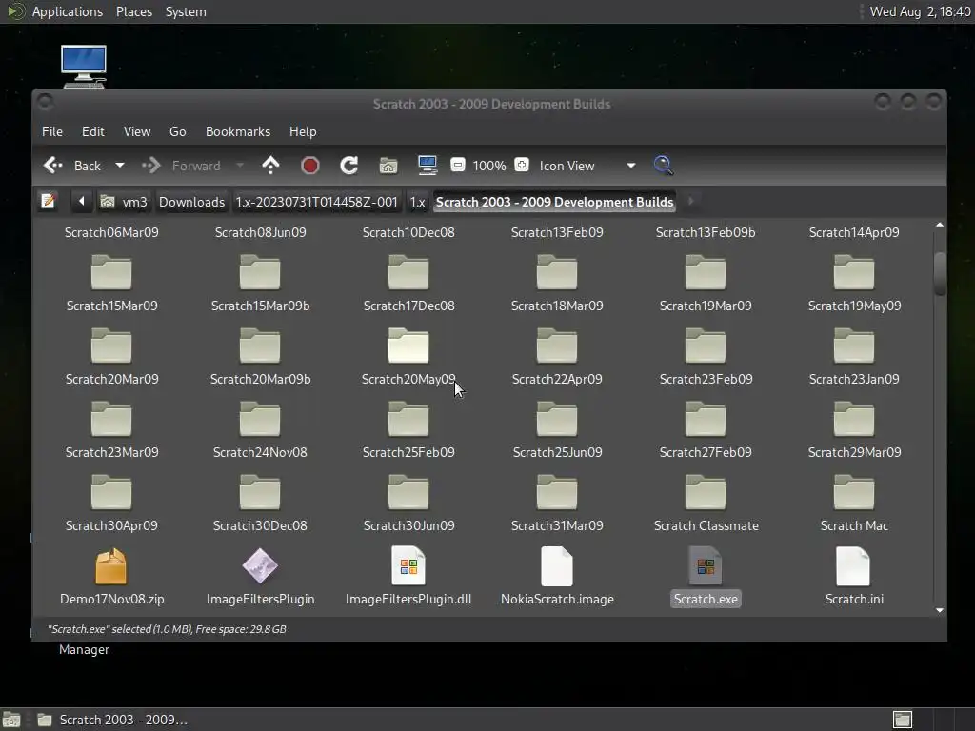Open the Bookmarks menu

(237, 131)
